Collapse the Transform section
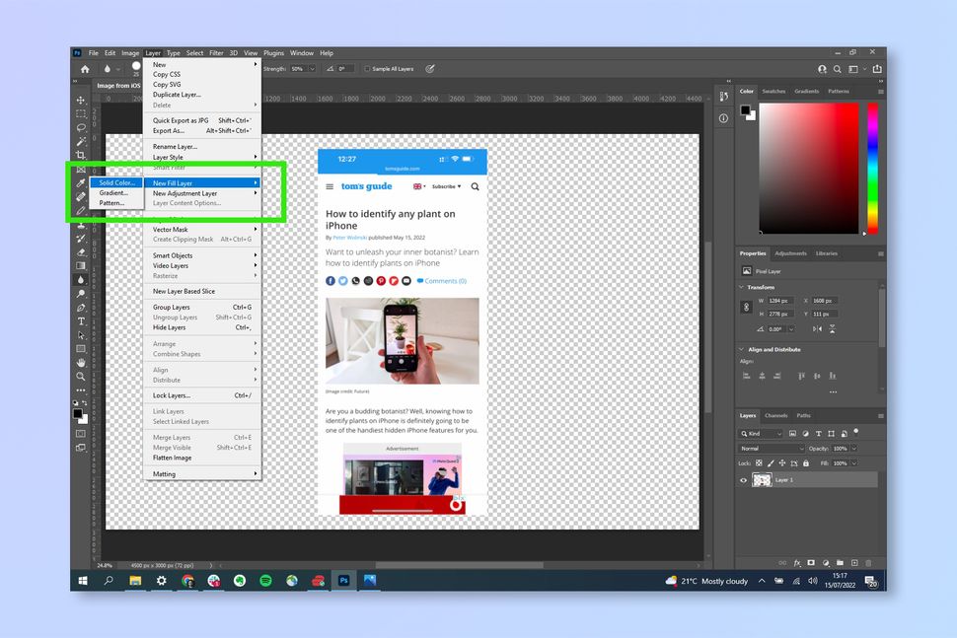957x638 pixels. pyautogui.click(x=742, y=287)
